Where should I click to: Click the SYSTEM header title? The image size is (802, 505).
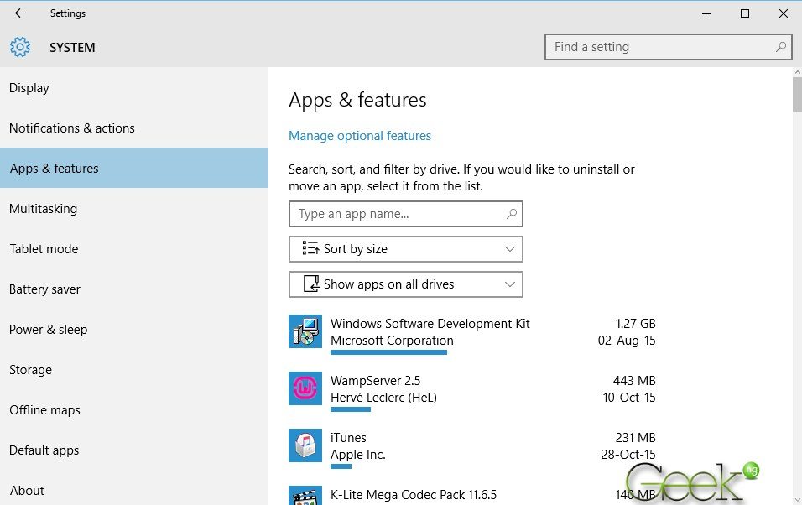click(72, 48)
